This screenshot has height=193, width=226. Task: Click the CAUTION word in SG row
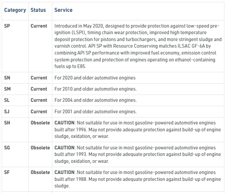[64, 148]
